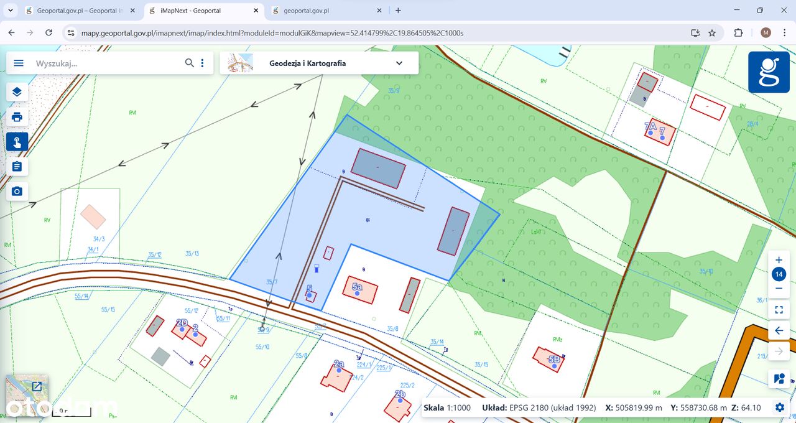The image size is (796, 423).
Task: Zoom out on the map
Action: [779, 289]
